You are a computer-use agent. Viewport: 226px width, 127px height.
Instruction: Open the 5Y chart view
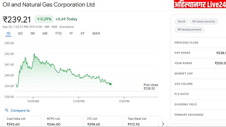[83, 34]
